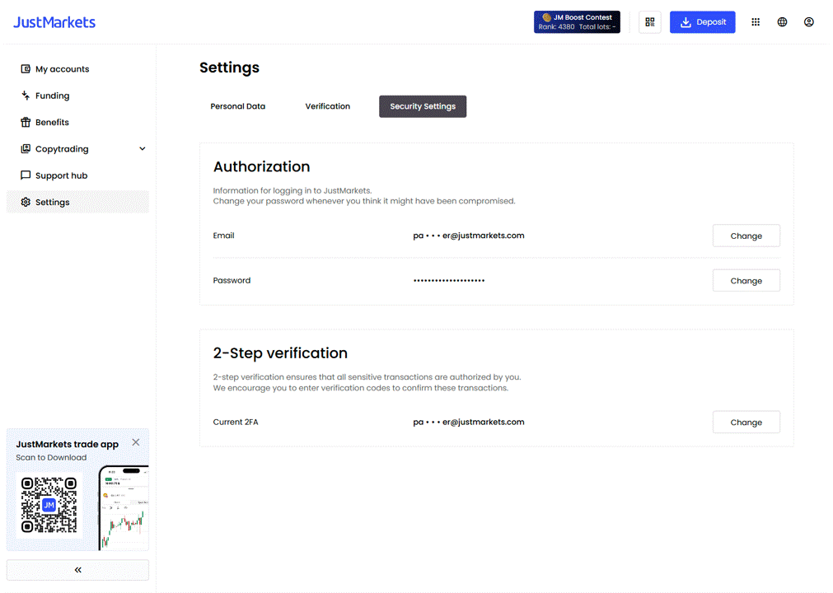The image size is (833, 593).
Task: Click the Funding arrows icon
Action: (26, 96)
